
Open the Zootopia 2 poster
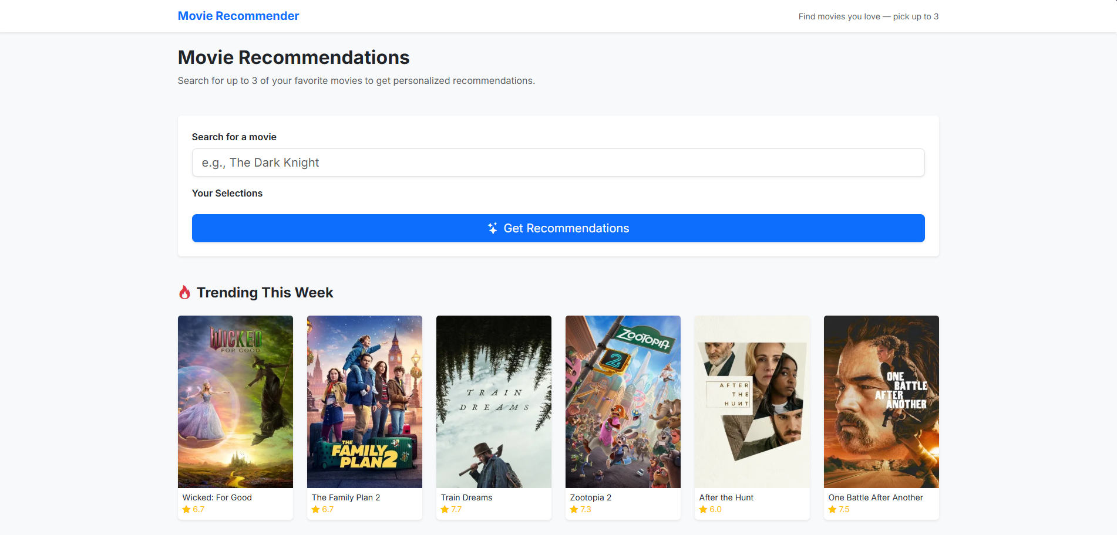623,402
